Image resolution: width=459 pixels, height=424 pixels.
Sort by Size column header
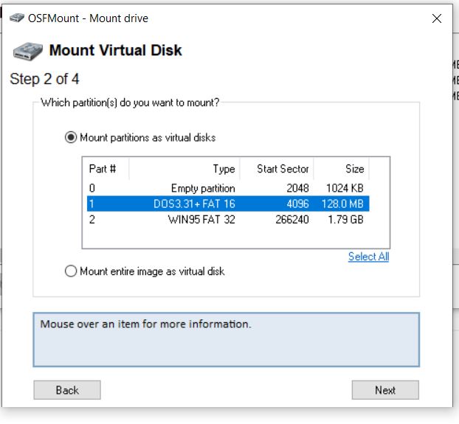click(x=342, y=169)
